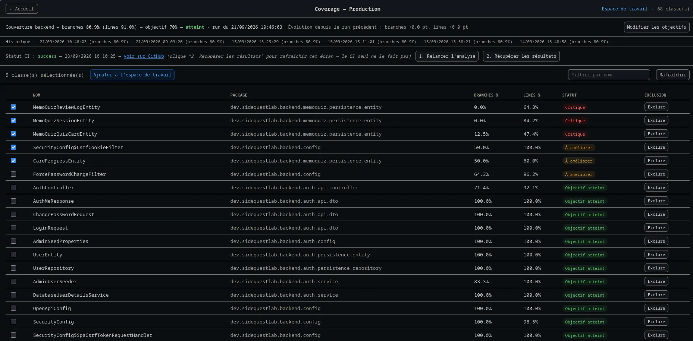Go back with the Accueil button
The height and width of the screenshot is (341, 693).
point(22,9)
